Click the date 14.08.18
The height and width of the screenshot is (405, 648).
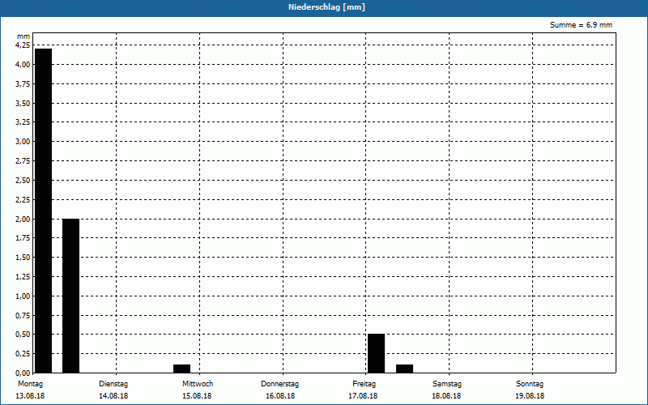113,396
